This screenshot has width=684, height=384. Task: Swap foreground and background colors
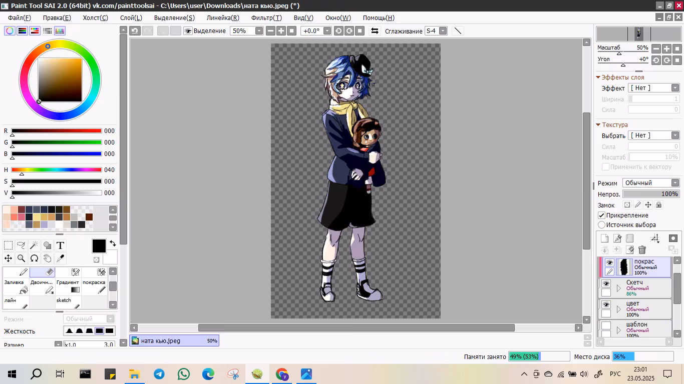[113, 243]
